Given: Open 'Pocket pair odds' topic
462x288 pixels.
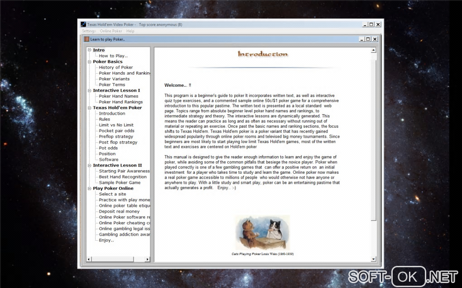Looking at the screenshot, I should coord(117,130).
